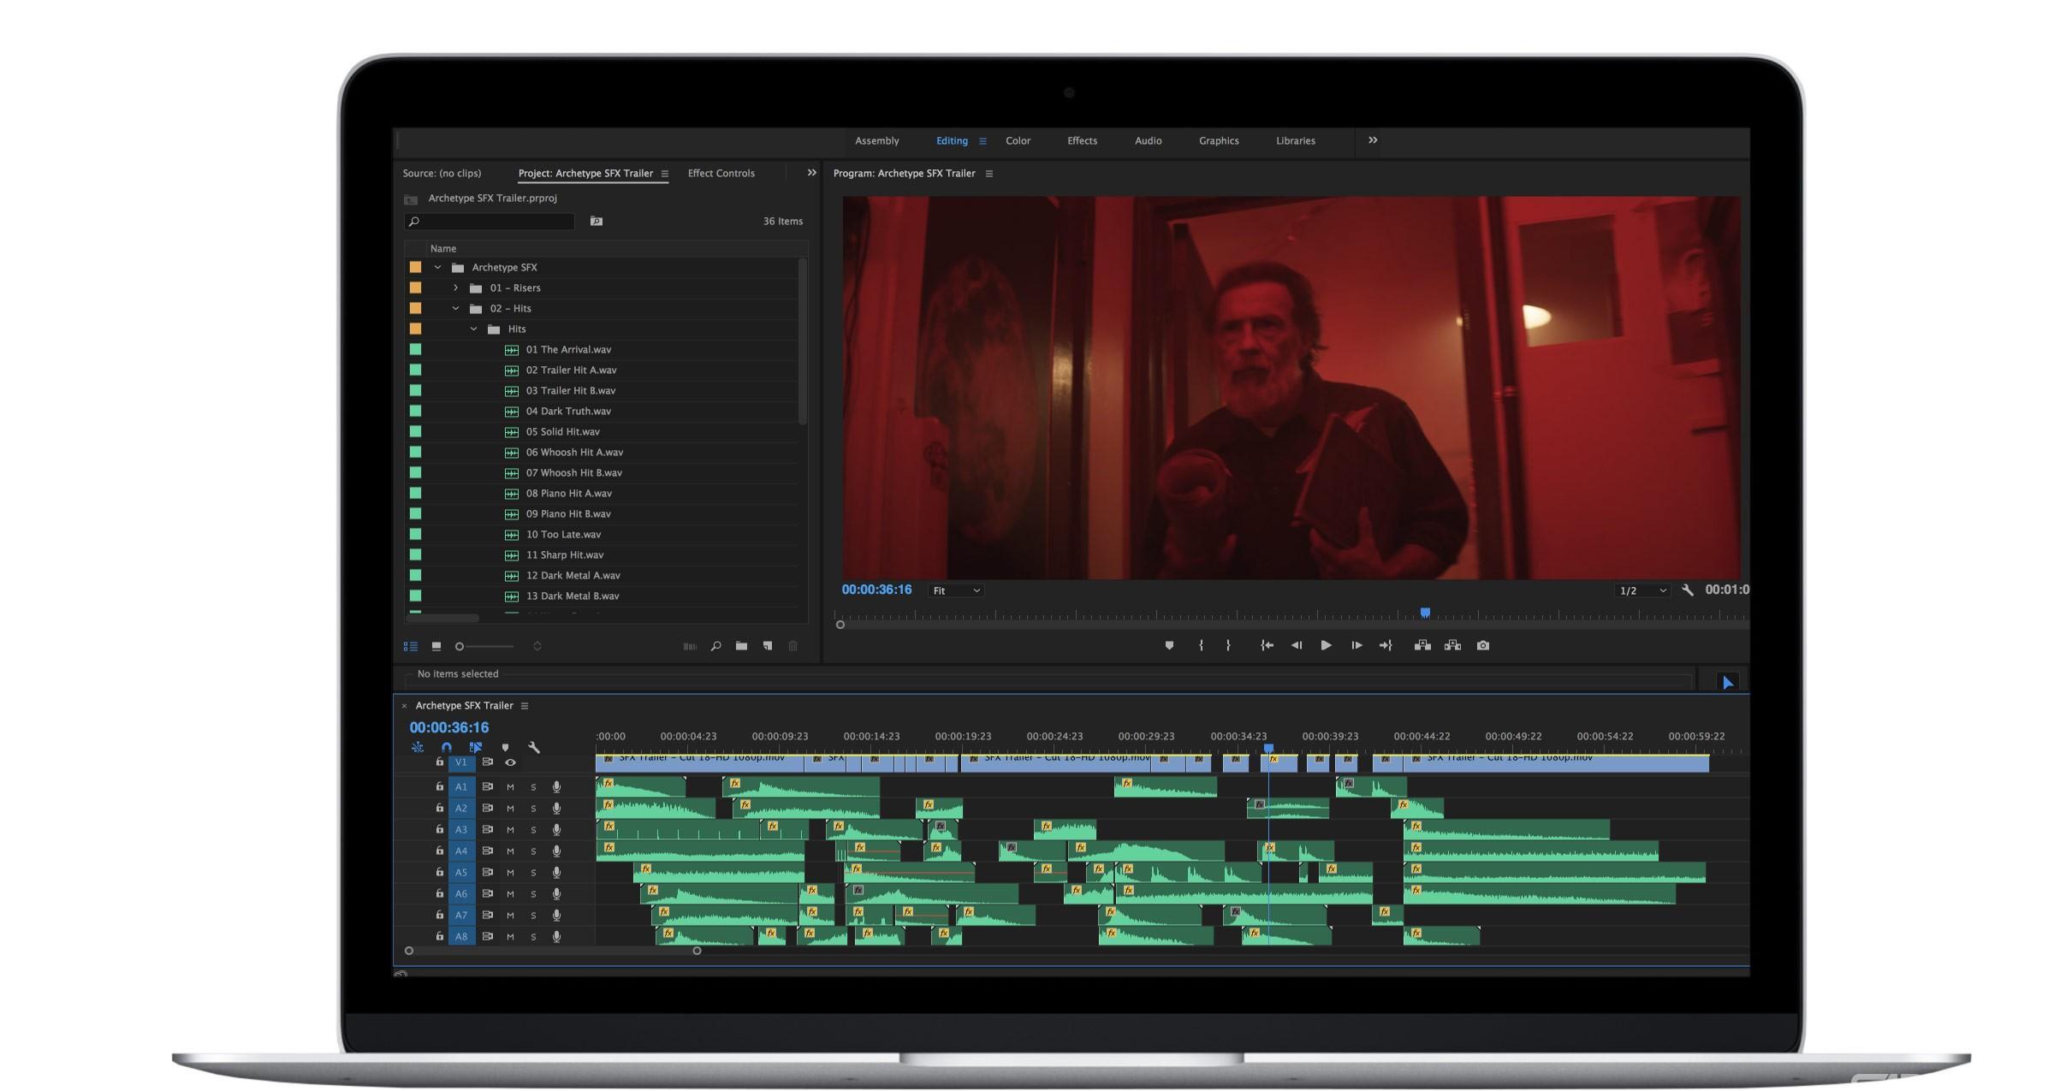This screenshot has width=2054, height=1091.
Task: Enable voice-over record on track A3
Action: click(x=556, y=829)
